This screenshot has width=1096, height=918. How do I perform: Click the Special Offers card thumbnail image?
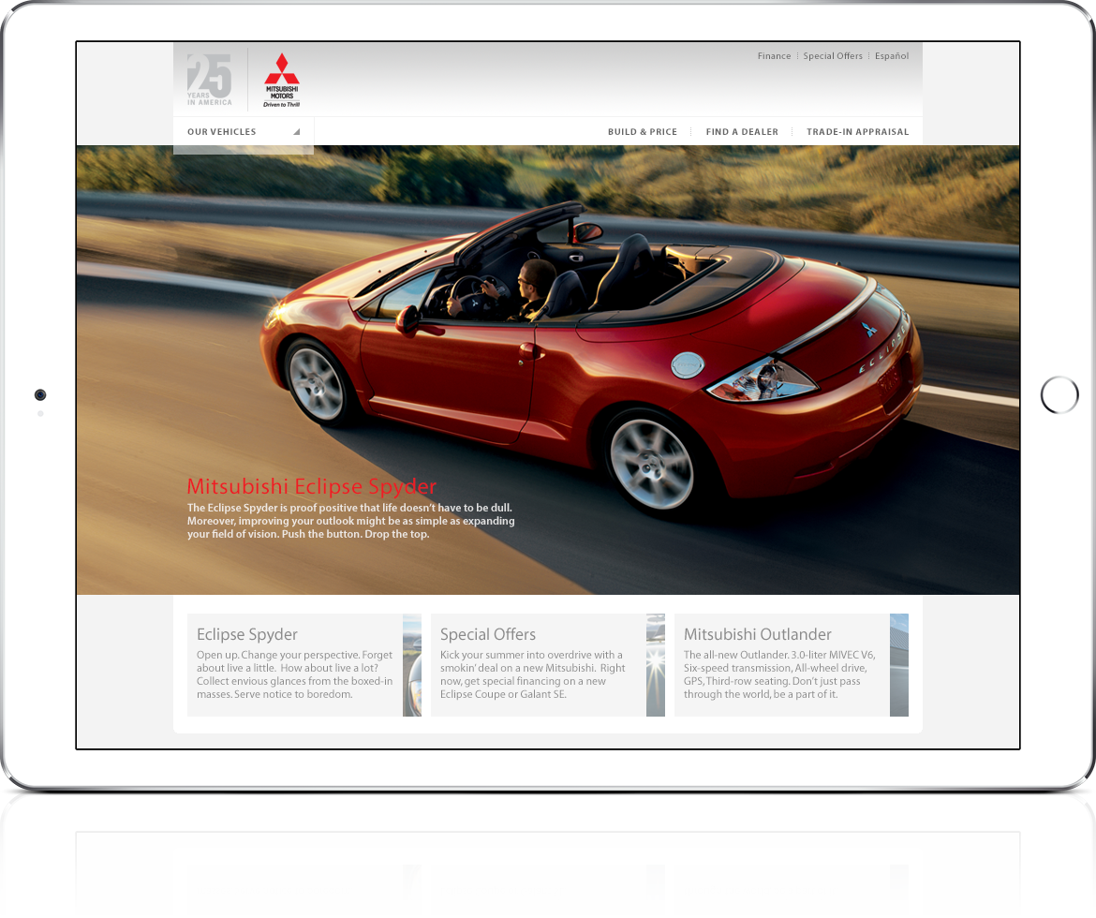tap(656, 665)
